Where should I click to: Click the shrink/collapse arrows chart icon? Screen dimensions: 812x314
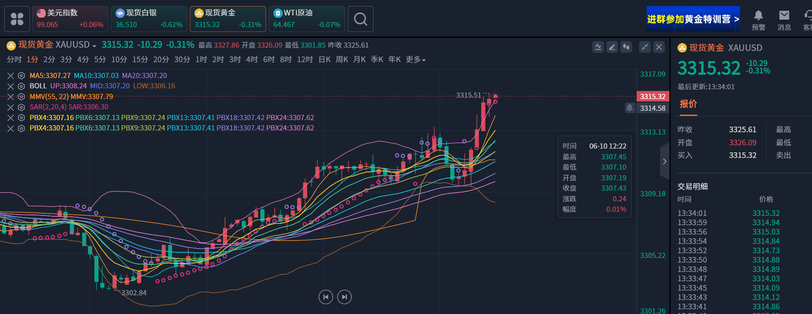[x=645, y=47]
